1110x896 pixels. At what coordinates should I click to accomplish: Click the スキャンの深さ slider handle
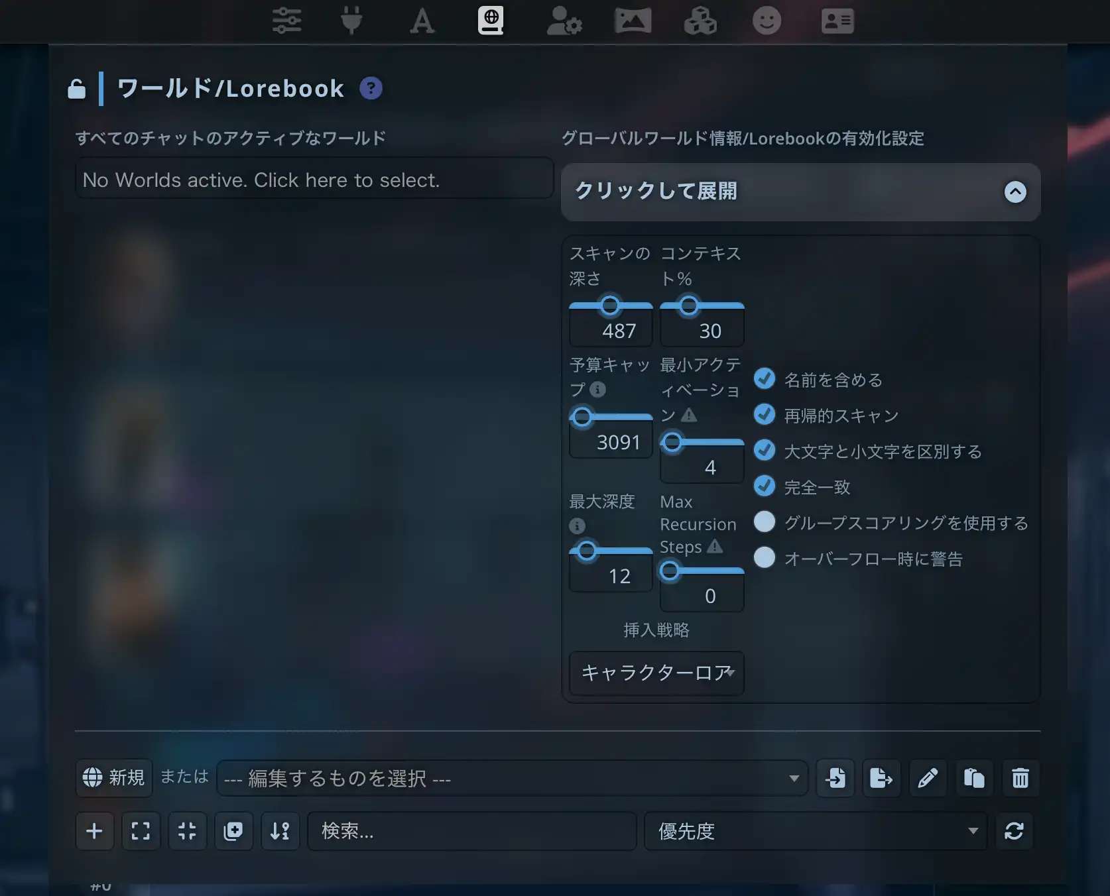[610, 306]
